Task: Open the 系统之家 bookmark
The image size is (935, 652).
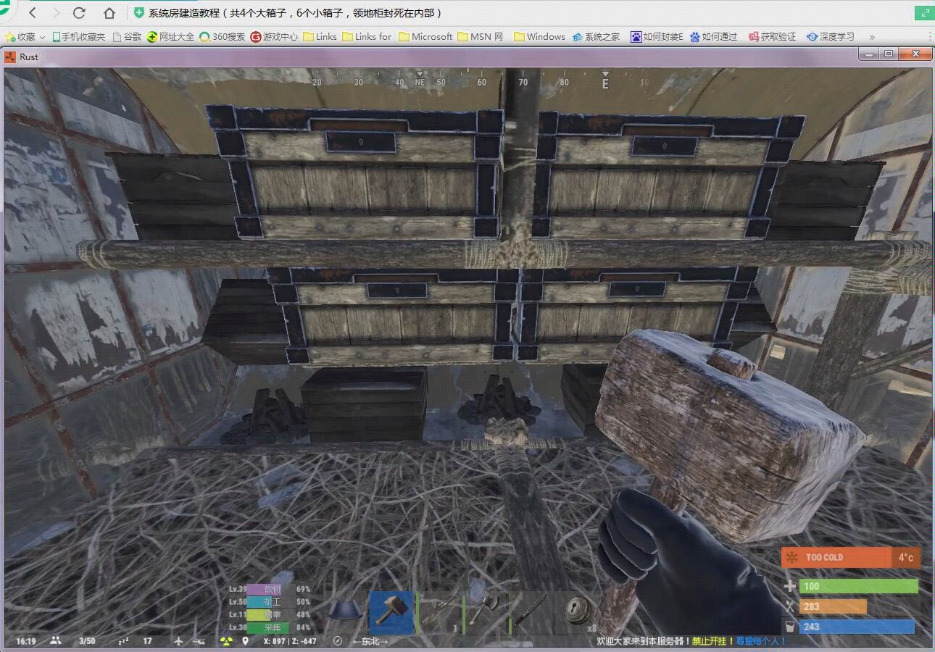Action: (x=596, y=36)
